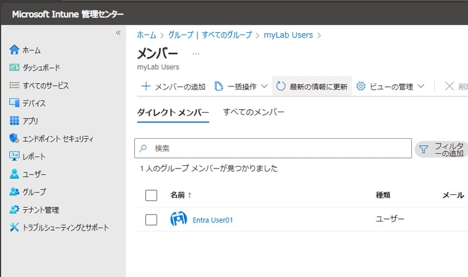
Task: Click the funnel filter icon
Action: (x=424, y=149)
